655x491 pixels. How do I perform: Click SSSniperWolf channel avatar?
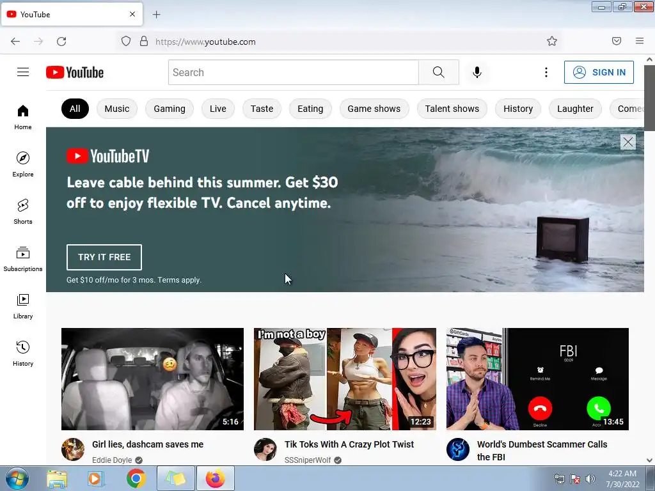click(x=265, y=449)
